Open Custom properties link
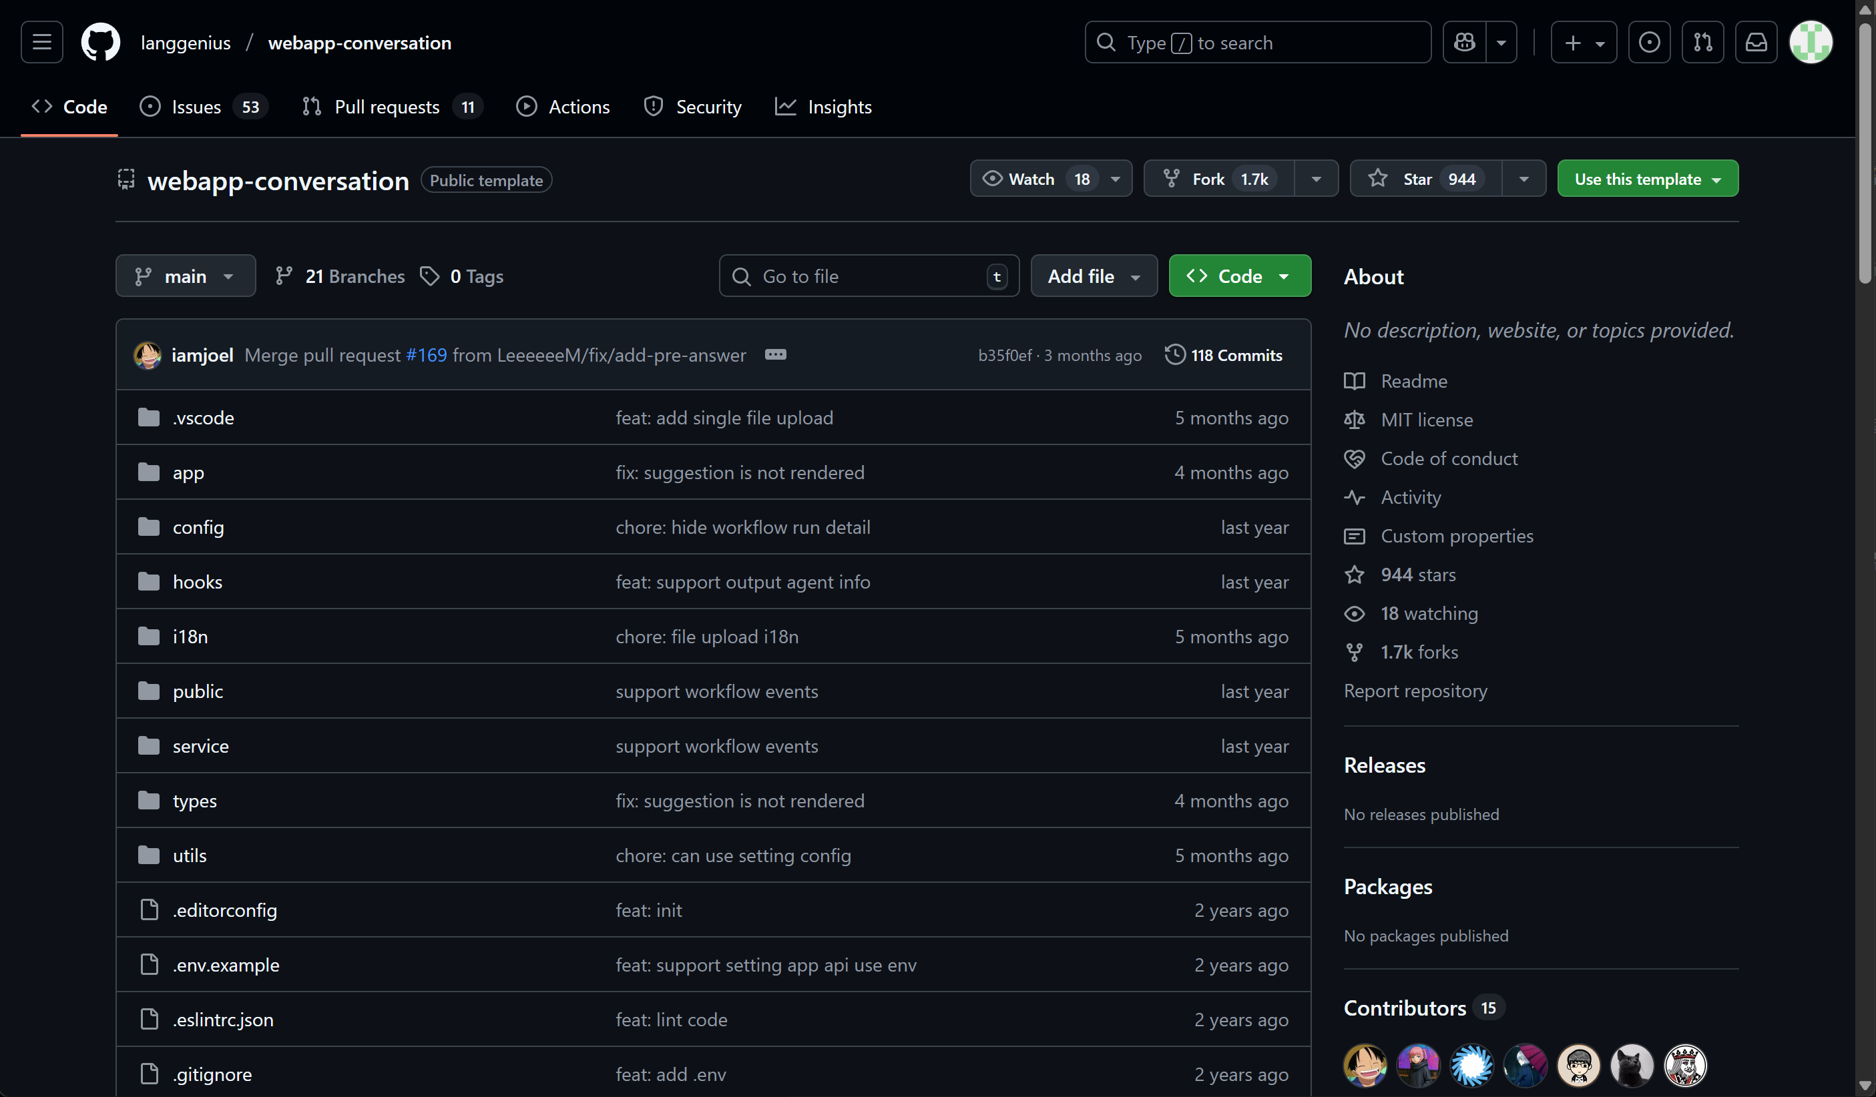 1438,536
